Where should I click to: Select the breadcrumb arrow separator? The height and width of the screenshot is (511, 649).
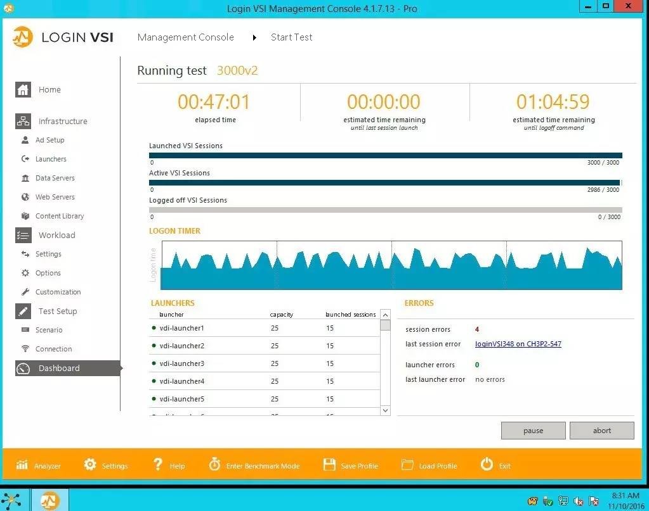(x=254, y=37)
